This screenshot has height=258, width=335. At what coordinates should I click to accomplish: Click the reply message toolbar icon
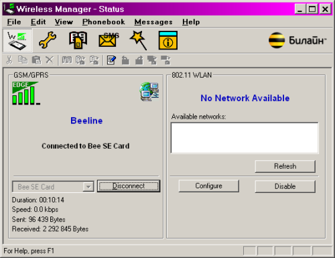pyautogui.click(x=125, y=60)
